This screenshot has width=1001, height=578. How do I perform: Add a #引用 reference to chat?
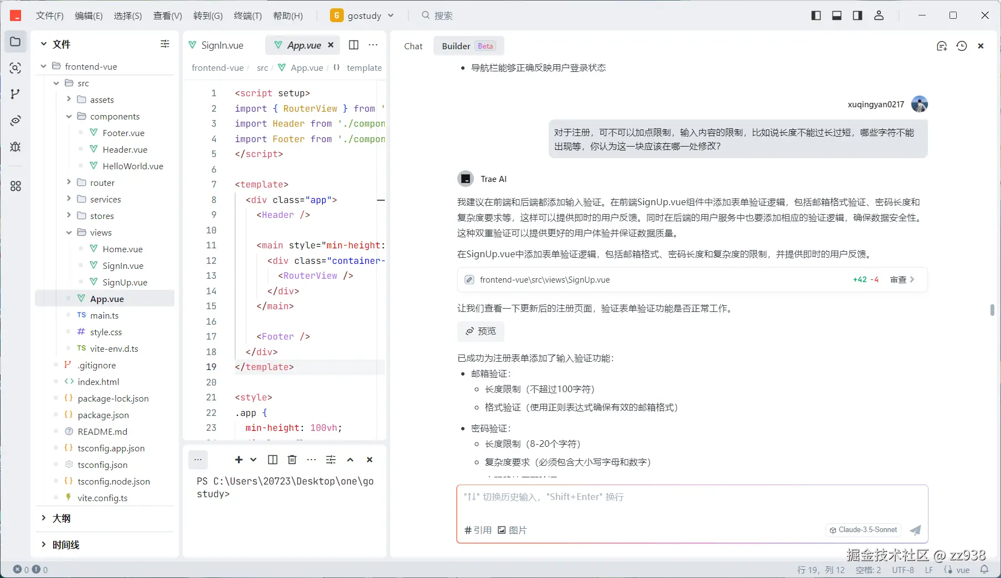click(478, 530)
